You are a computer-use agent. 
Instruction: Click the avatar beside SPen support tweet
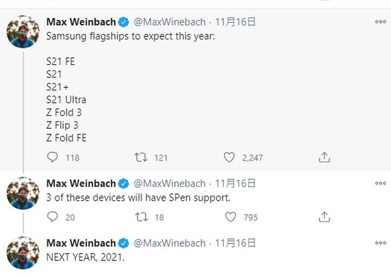pyautogui.click(x=23, y=193)
